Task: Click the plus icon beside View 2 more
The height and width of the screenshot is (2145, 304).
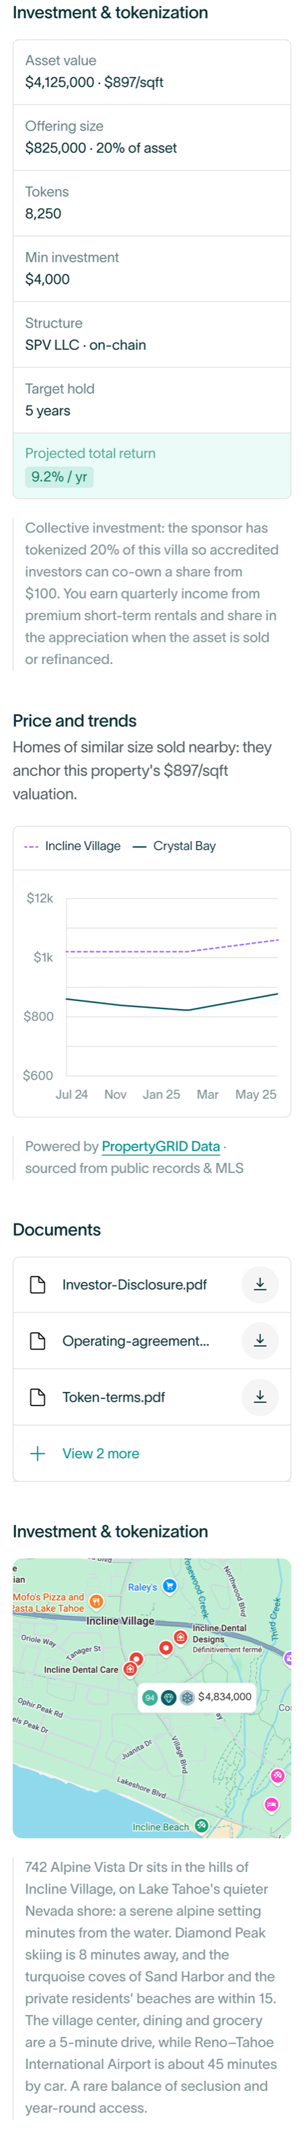Action: 38,1453
